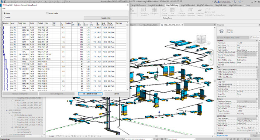Toggle the Far Clip Active checkbox
This screenshot has height=140, width=260.
(238, 89)
